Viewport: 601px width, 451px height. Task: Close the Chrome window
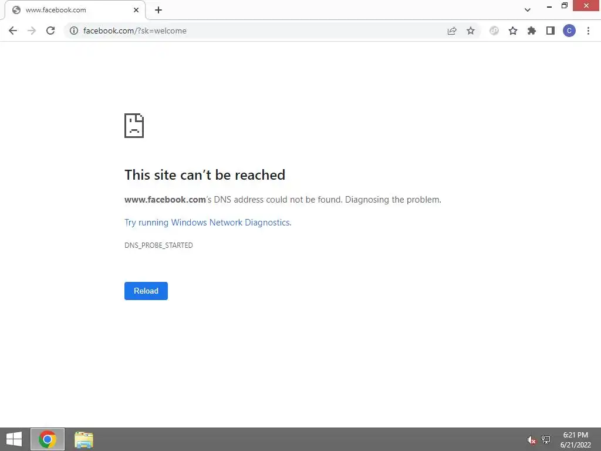(586, 6)
